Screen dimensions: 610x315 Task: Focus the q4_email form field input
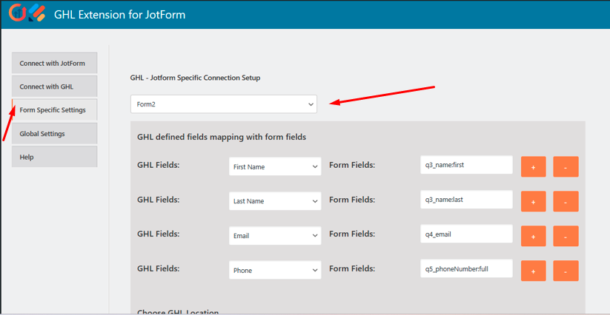tap(465, 234)
